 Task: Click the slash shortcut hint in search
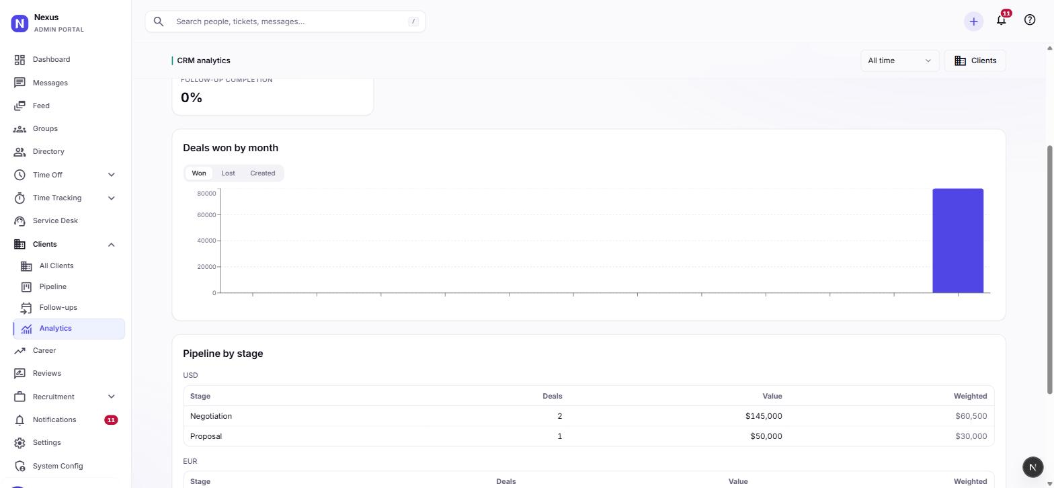pyautogui.click(x=413, y=22)
